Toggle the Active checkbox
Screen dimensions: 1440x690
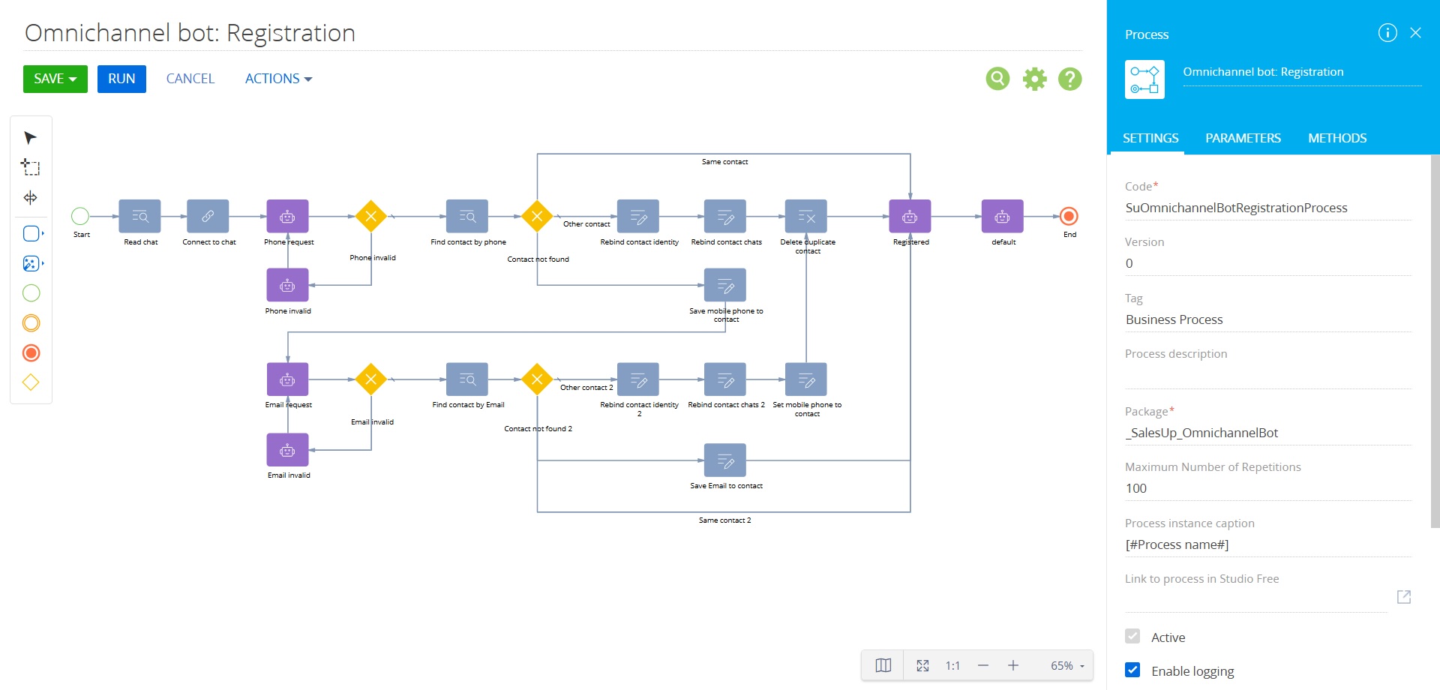[x=1132, y=637]
